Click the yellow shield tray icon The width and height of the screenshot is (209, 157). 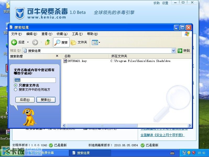[189, 153]
